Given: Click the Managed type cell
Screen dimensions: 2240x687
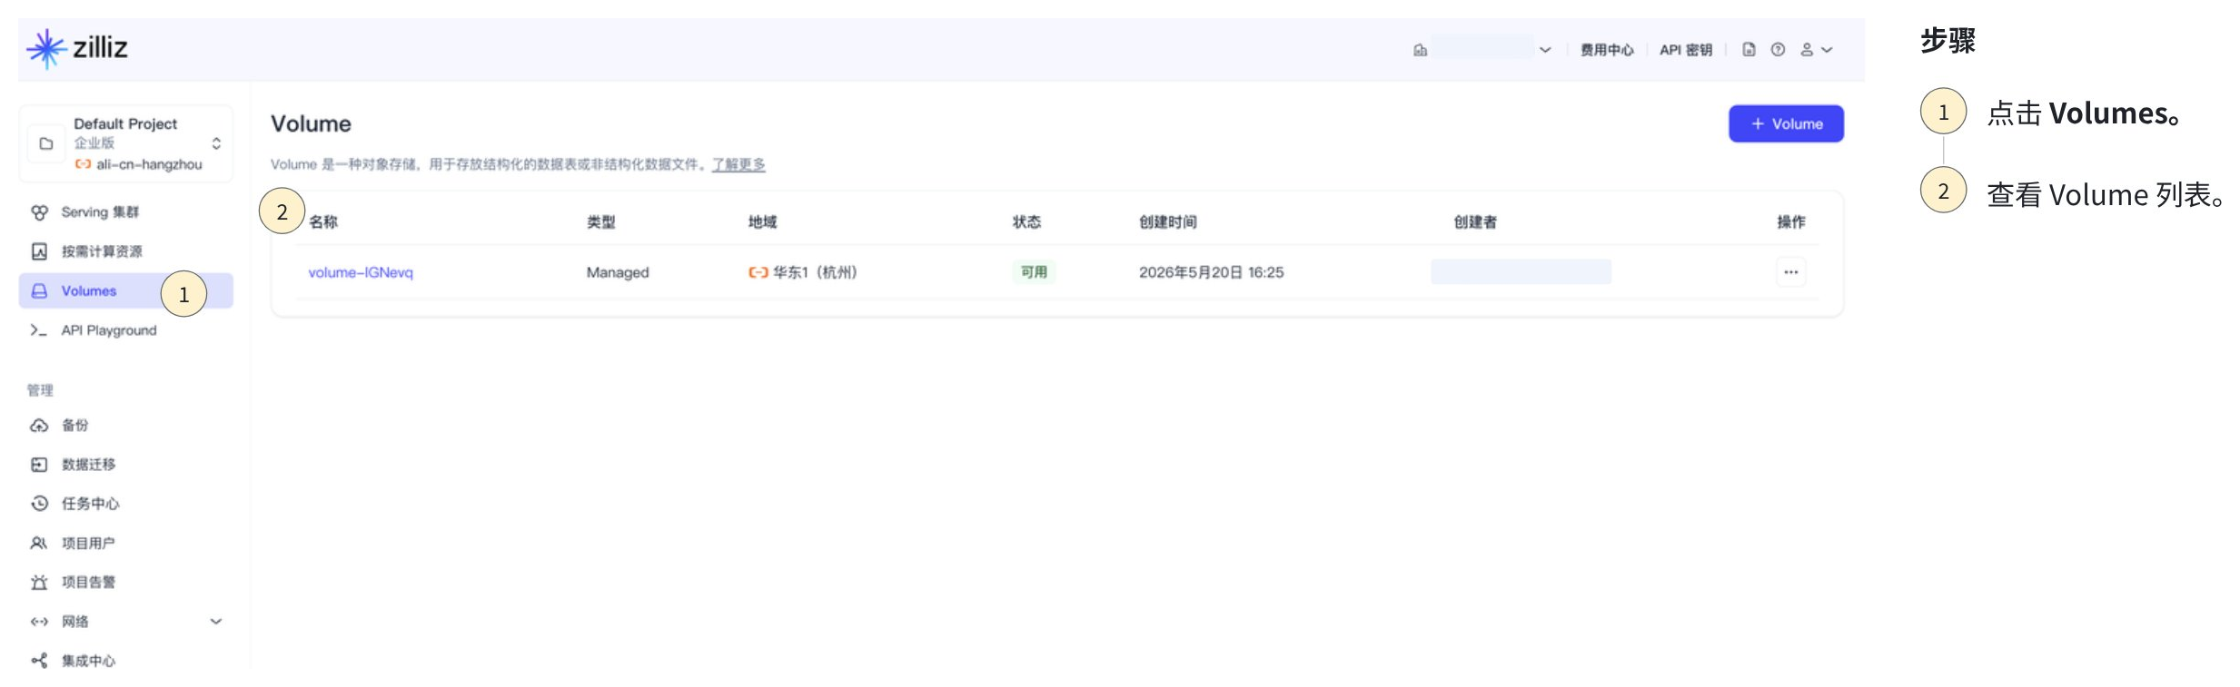Looking at the screenshot, I should pyautogui.click(x=618, y=272).
